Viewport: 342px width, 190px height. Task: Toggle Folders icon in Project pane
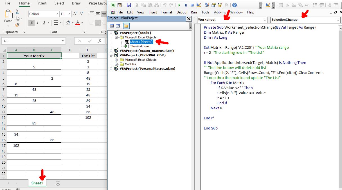point(126,26)
